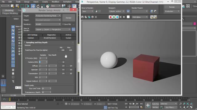The image size is (197, 110).
Task: Enable the Auto Key toggle
Action: click(x=155, y=104)
